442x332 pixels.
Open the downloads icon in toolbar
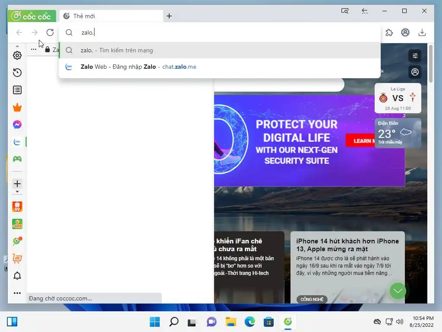pyautogui.click(x=422, y=32)
